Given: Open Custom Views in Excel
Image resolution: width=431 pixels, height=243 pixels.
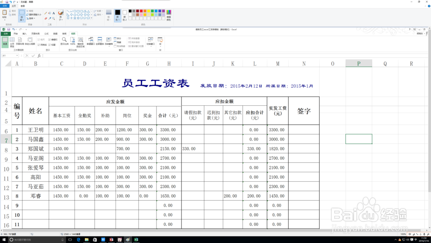Looking at the screenshot, I should tap(30, 41).
